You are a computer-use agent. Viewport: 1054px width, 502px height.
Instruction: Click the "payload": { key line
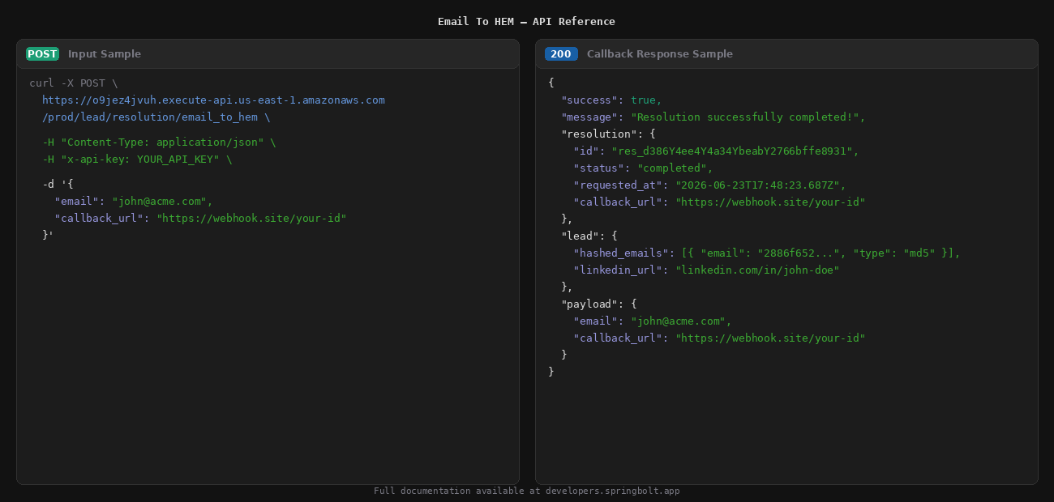(x=598, y=304)
